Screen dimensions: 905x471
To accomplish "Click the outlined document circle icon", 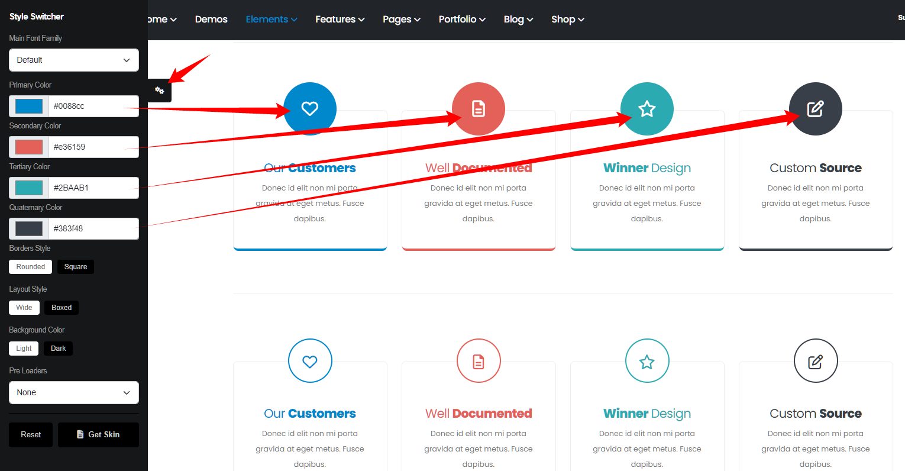I will coord(478,361).
